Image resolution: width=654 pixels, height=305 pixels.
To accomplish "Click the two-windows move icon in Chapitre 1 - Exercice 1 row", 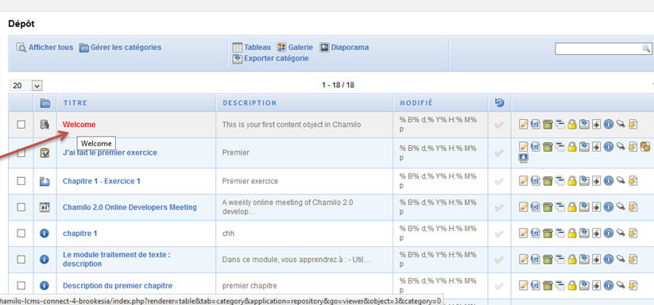I will 560,181.
